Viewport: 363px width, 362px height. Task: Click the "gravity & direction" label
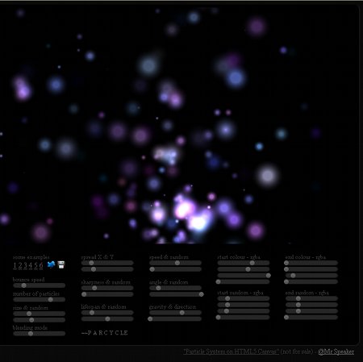coord(173,307)
